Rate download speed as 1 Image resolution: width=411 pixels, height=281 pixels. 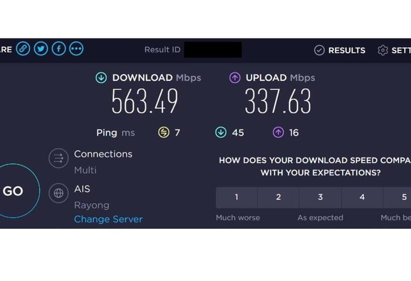(237, 197)
